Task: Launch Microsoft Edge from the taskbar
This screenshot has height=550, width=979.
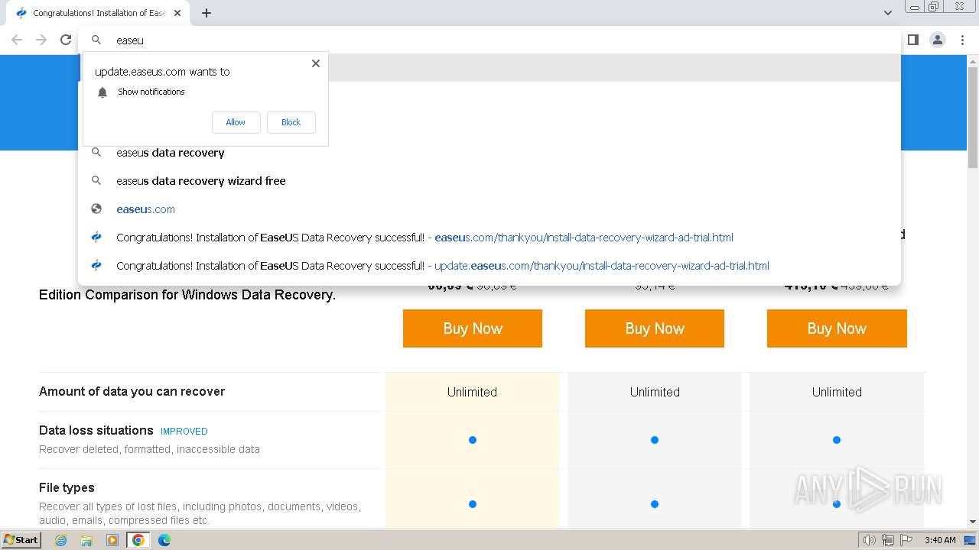Action: tap(164, 540)
